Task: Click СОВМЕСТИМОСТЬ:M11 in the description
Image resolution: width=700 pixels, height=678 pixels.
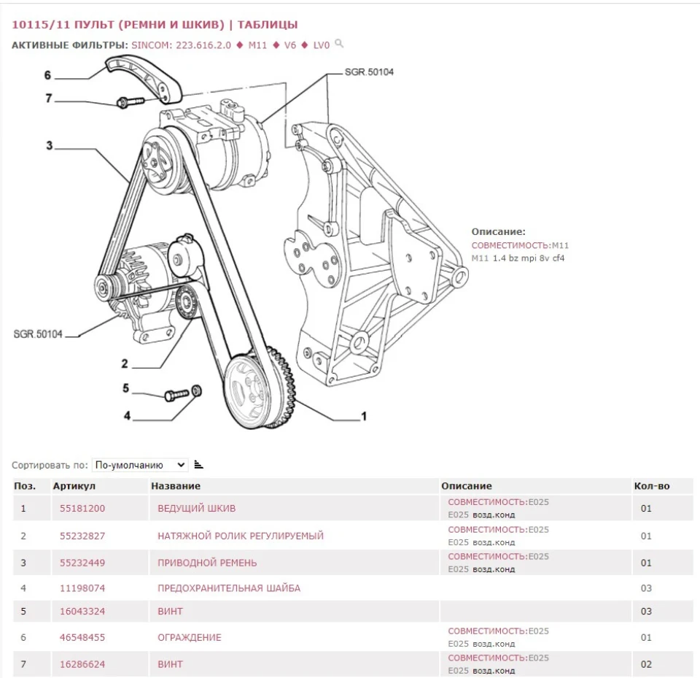Action: coord(520,245)
